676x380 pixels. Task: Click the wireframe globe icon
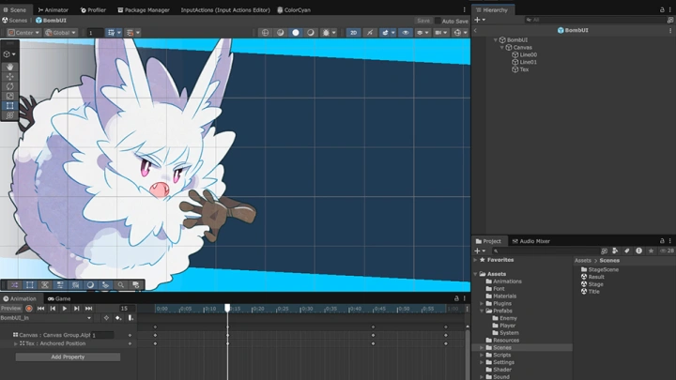pos(265,32)
